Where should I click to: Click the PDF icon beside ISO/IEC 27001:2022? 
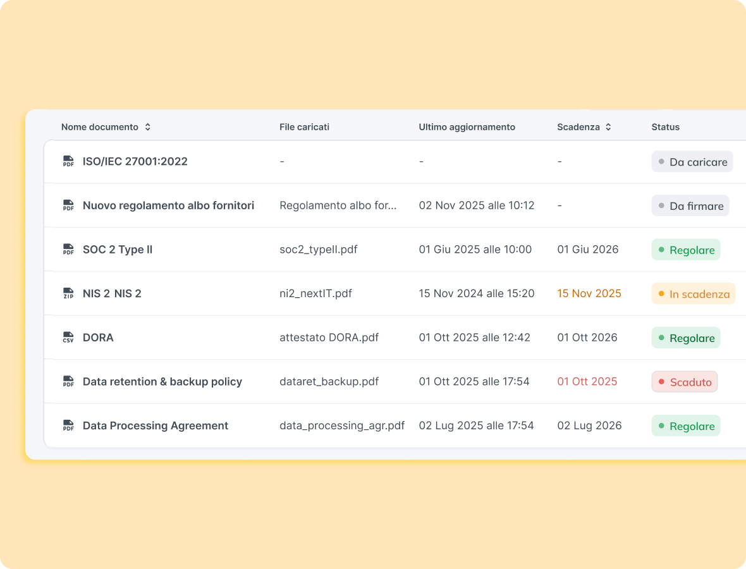tap(68, 162)
